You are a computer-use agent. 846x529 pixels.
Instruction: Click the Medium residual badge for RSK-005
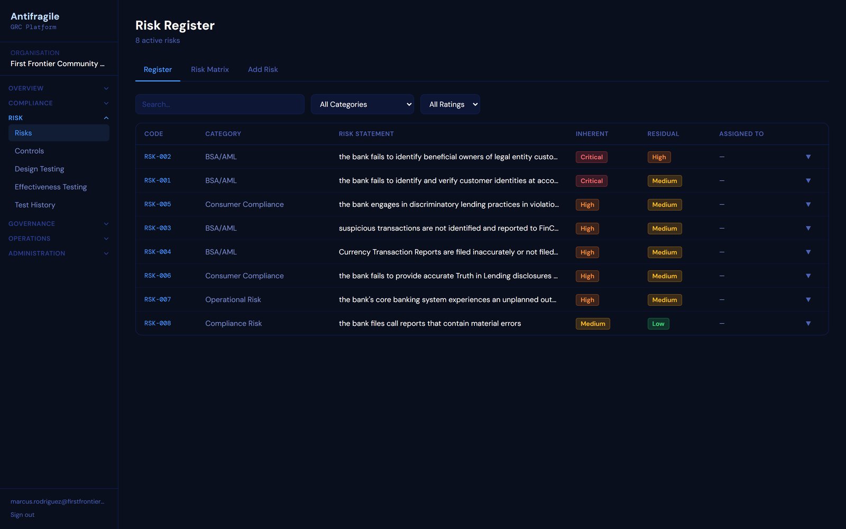pyautogui.click(x=665, y=205)
